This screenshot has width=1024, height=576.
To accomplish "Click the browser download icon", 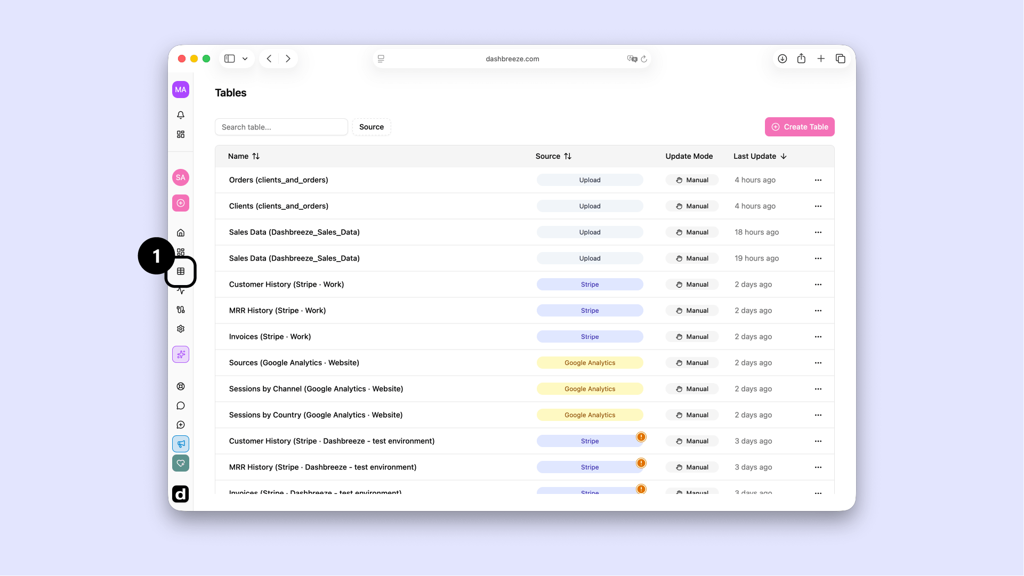I will [783, 59].
